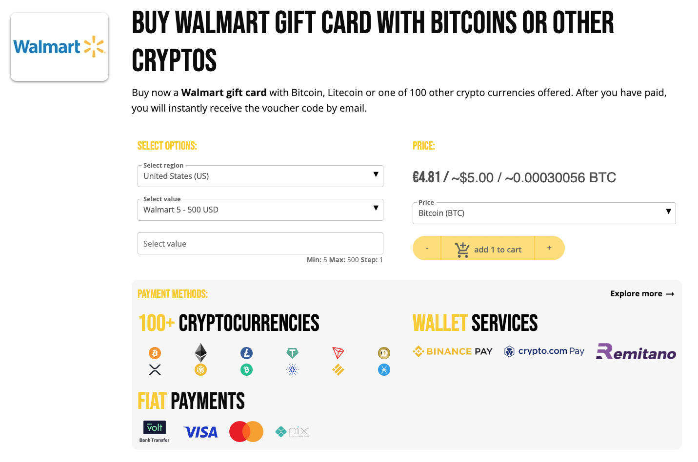Click the Binance Pay logo
The width and height of the screenshot is (698, 462).
coord(453,351)
